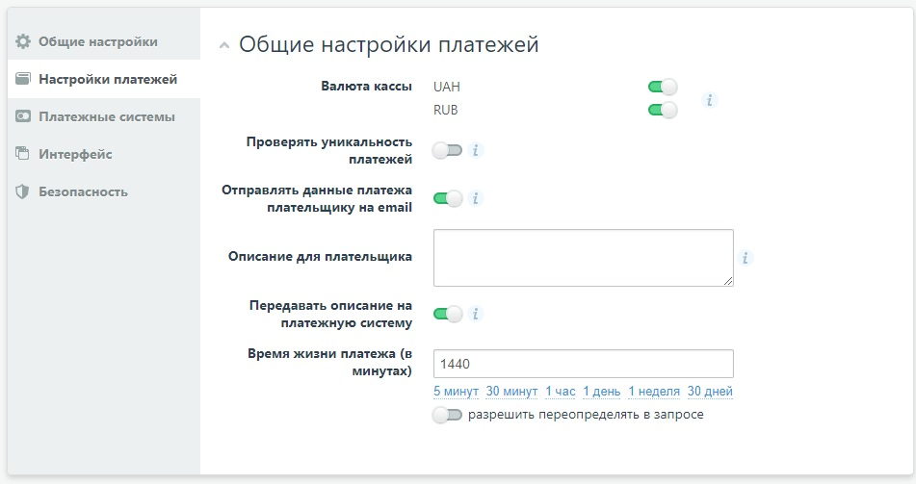This screenshot has height=484, width=916.
Task: Click info icon next to description textarea
Action: point(746,258)
